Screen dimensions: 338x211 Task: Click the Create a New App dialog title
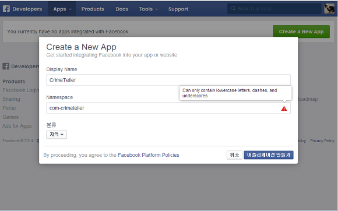click(x=81, y=47)
